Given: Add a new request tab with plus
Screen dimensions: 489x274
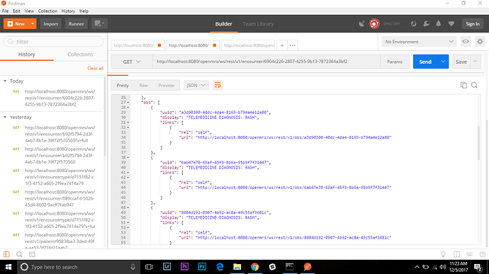Looking at the screenshot, I should [x=282, y=45].
